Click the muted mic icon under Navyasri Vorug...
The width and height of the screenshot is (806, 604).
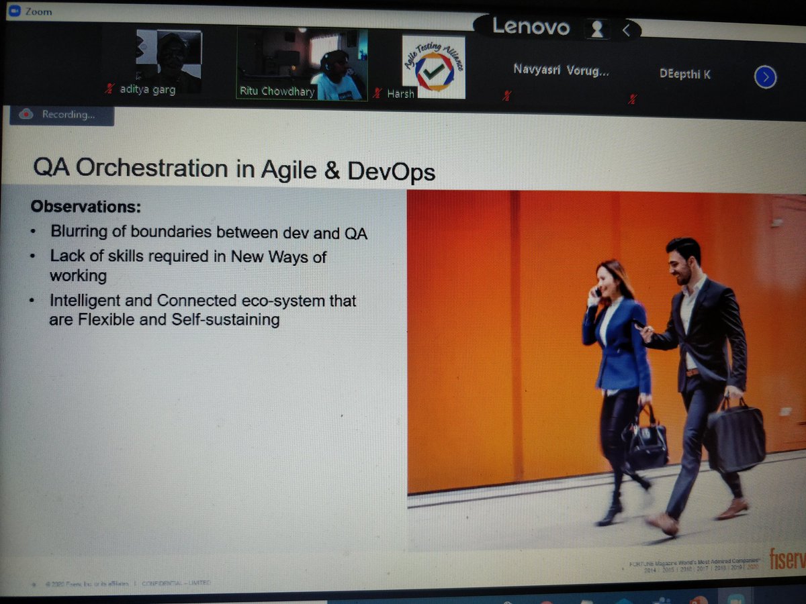508,97
